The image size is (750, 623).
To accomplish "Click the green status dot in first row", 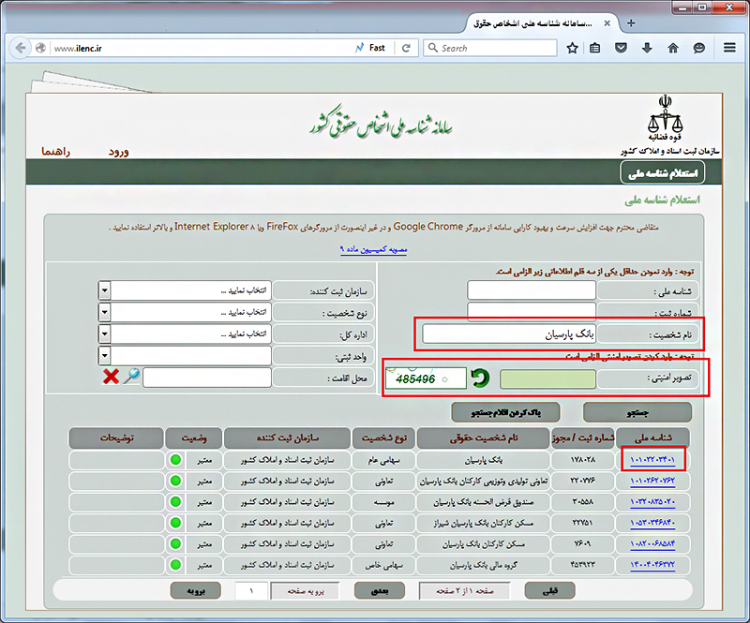I will click(x=175, y=460).
